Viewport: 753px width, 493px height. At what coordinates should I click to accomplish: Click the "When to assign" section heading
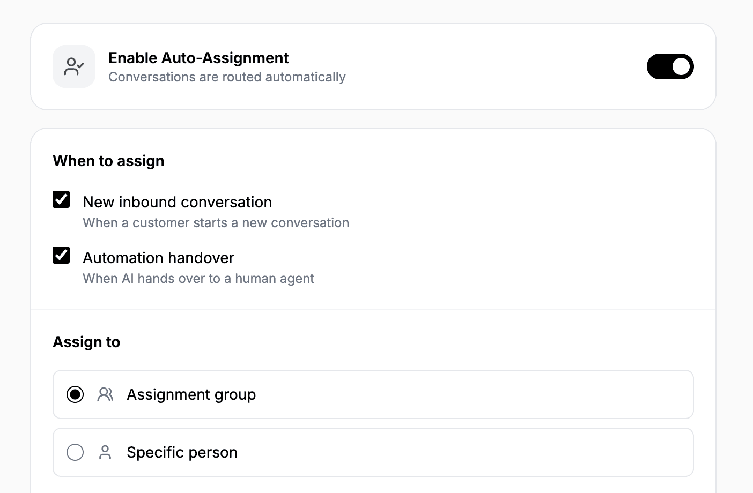point(108,161)
